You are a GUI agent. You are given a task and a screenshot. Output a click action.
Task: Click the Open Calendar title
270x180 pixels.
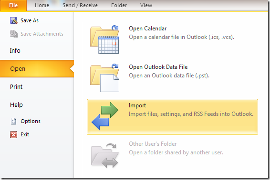(x=148, y=28)
